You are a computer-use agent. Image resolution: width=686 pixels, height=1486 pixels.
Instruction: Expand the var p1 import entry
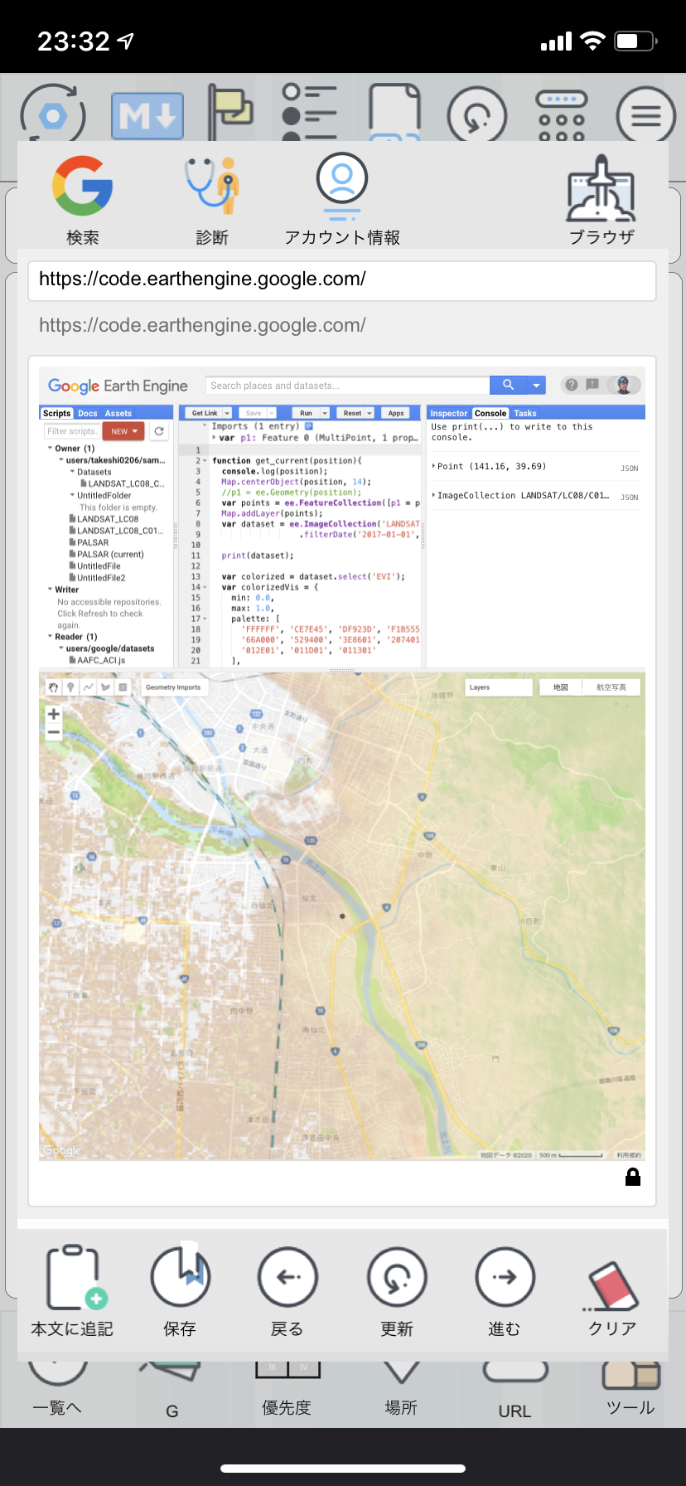tap(214, 438)
